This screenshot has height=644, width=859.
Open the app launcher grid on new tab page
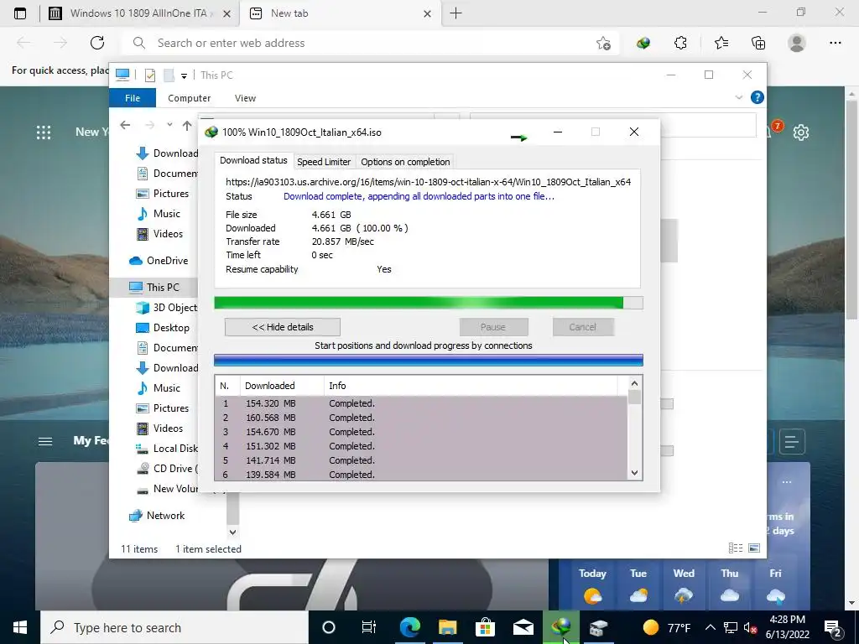click(44, 132)
